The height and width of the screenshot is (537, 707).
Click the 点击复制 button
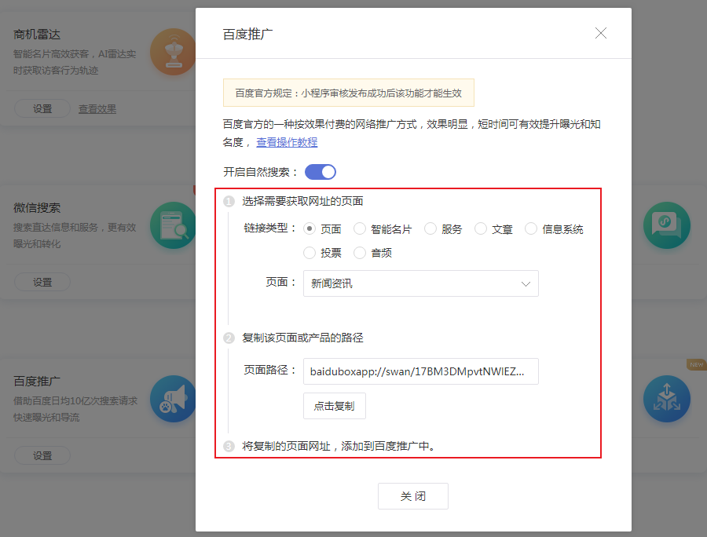point(334,406)
